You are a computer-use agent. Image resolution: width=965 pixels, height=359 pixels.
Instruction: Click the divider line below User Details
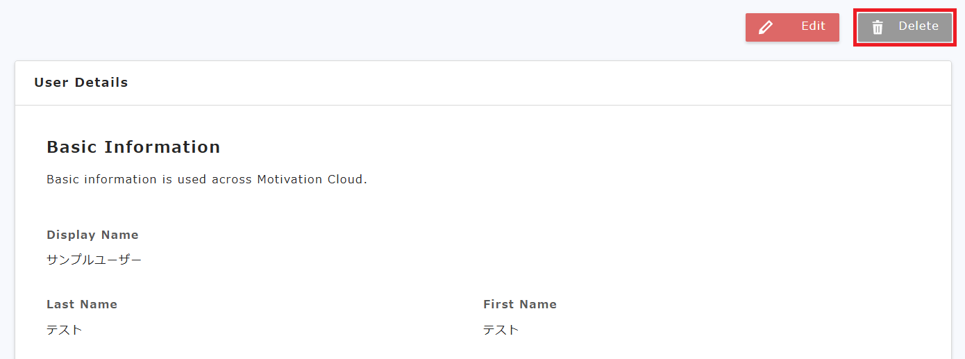coord(482,106)
